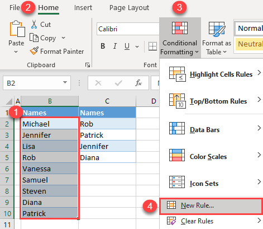Select the Names header in column C

pos(107,113)
